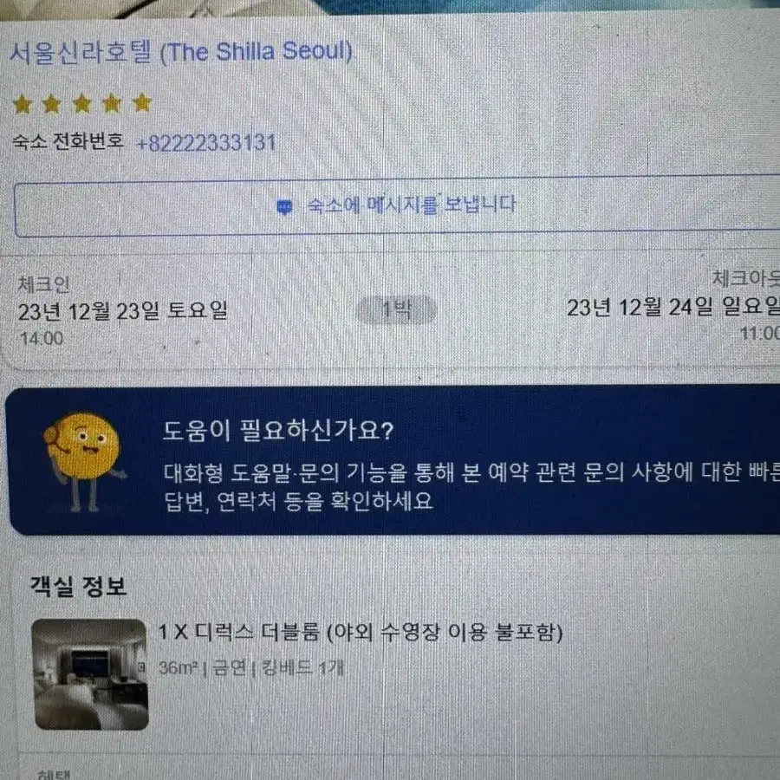Click the 1박 nights badge
The width and height of the screenshot is (780, 780).
pos(396,310)
